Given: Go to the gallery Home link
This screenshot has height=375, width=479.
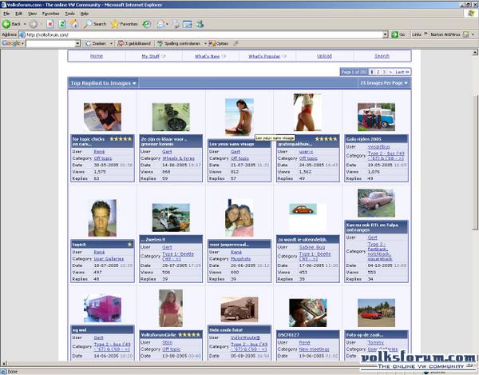Looking at the screenshot, I should pyautogui.click(x=97, y=56).
